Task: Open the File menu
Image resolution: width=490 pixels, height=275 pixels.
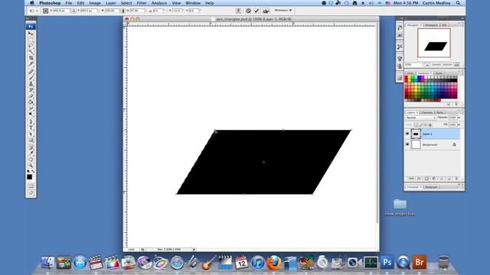Action: click(69, 3)
